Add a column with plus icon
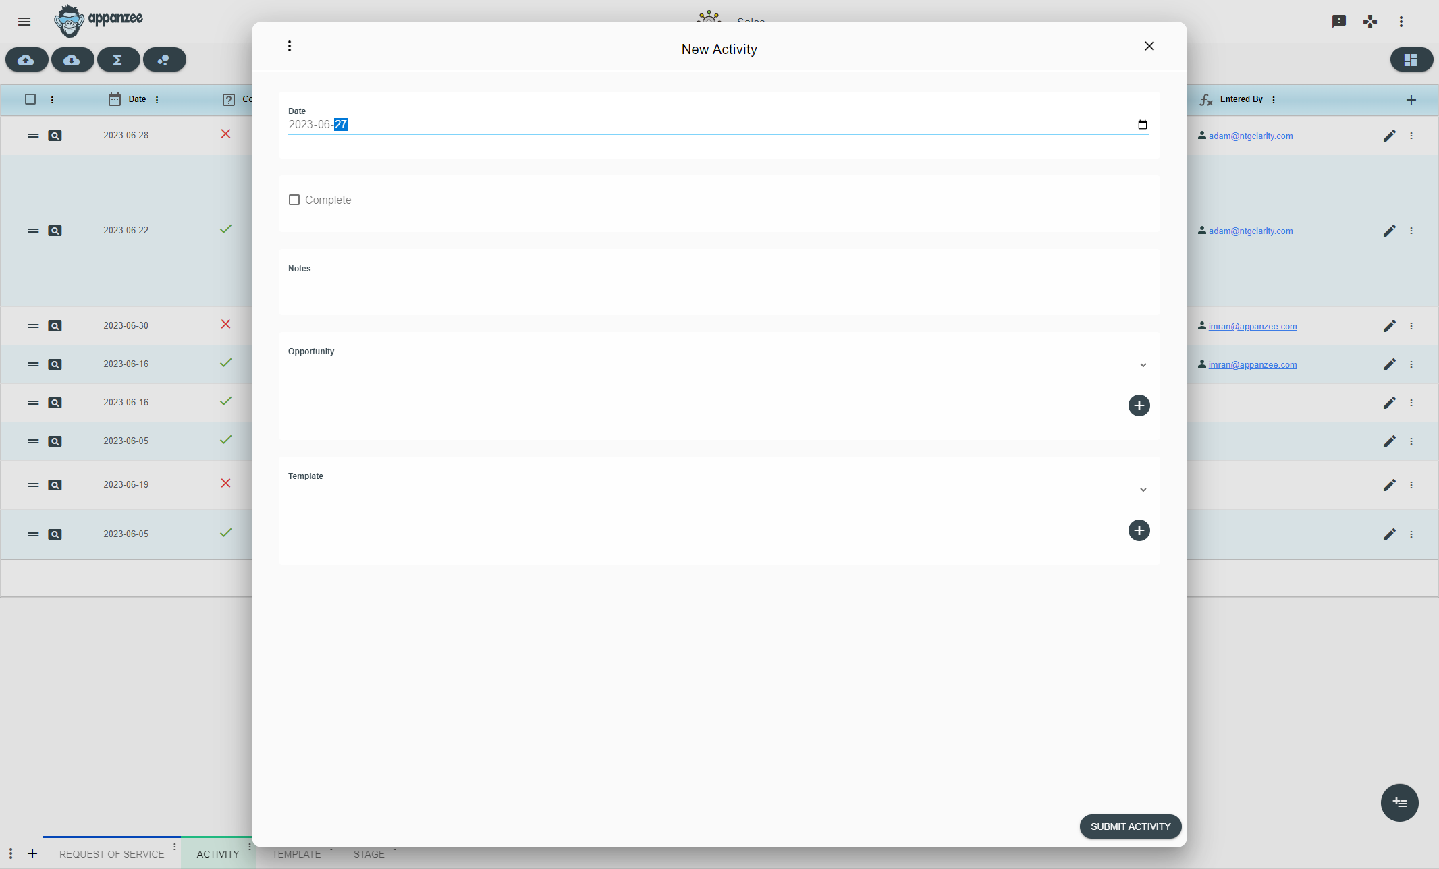The height and width of the screenshot is (869, 1439). (x=1411, y=100)
